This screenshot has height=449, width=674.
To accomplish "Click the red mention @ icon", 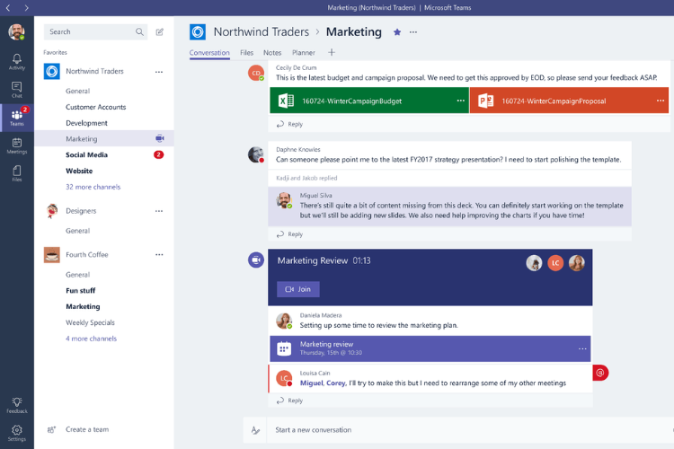I will 600,373.
